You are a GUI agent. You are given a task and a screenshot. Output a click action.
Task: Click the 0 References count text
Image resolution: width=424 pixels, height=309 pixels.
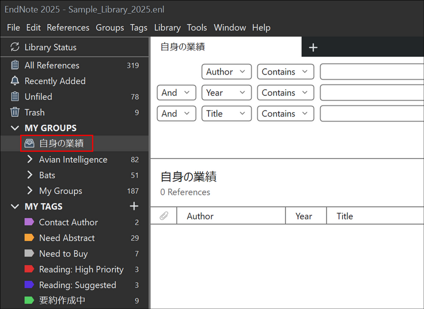[x=185, y=192]
